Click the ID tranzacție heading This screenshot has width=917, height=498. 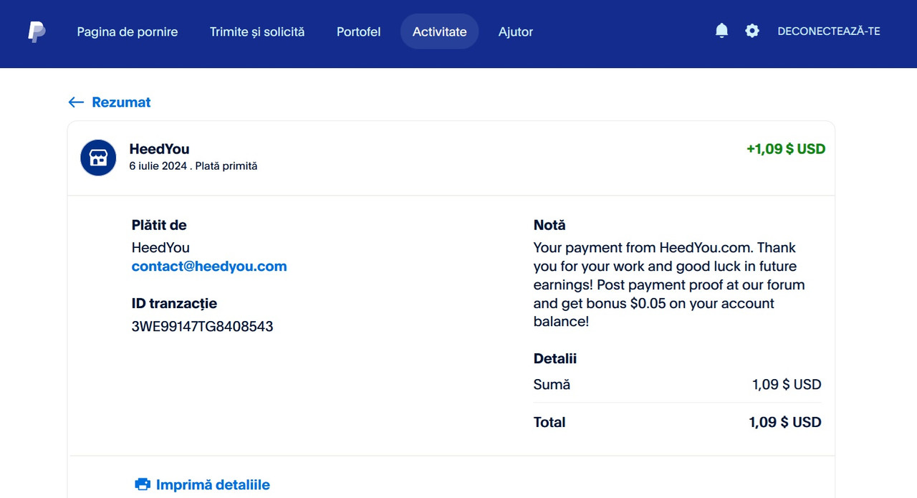(174, 304)
